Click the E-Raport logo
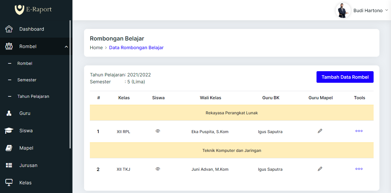This screenshot has height=193, width=391. coord(33,10)
